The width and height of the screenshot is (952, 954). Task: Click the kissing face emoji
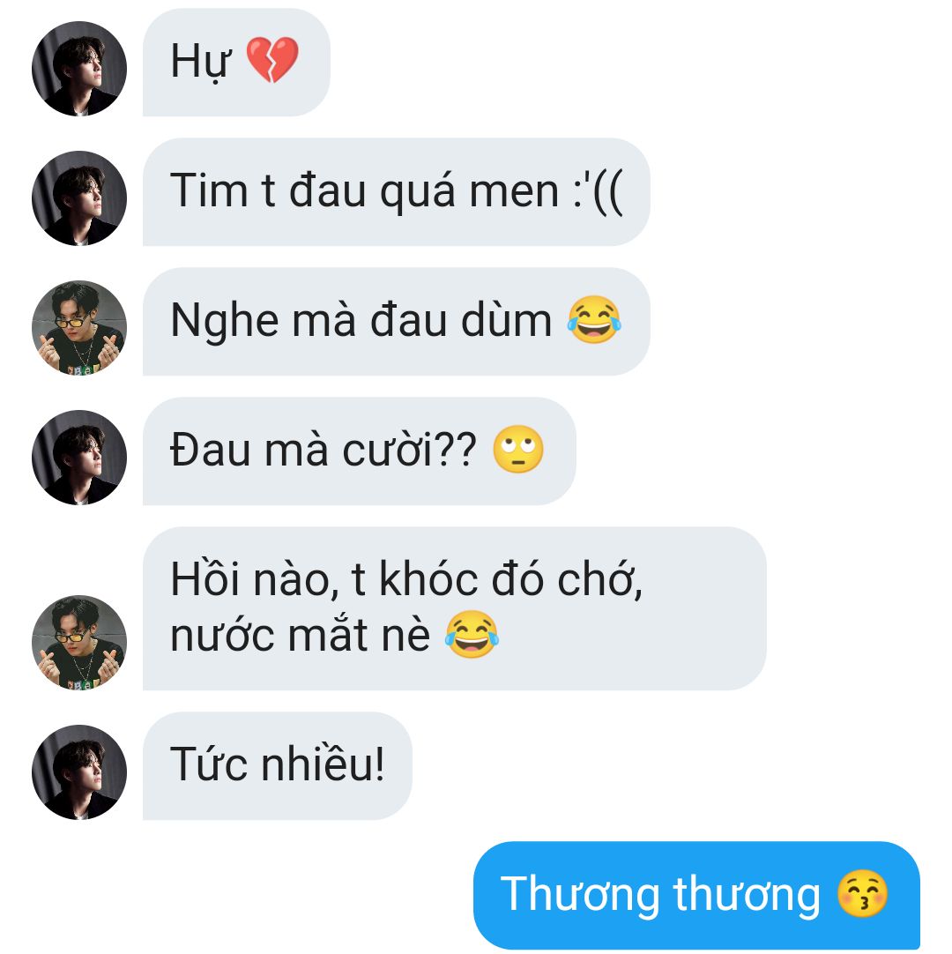[863, 893]
